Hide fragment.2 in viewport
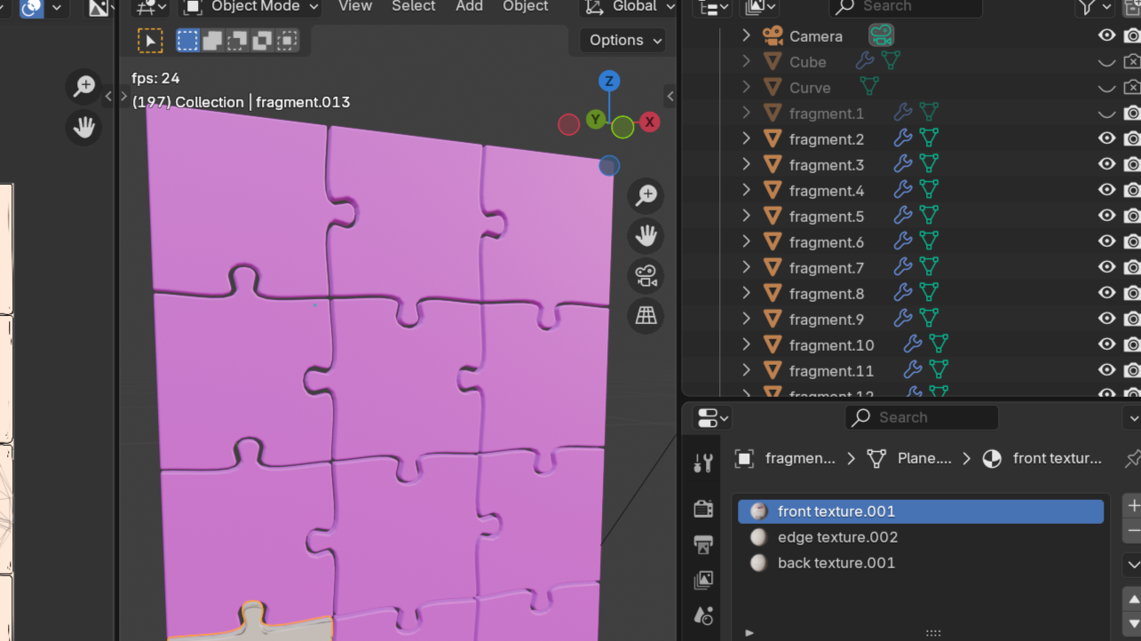 [1106, 138]
